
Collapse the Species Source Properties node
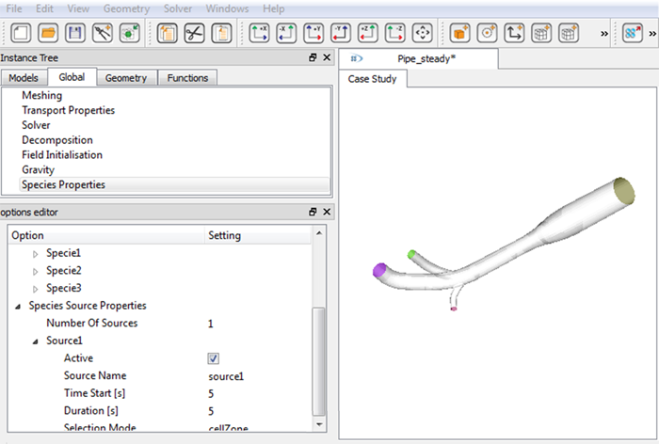tap(20, 306)
